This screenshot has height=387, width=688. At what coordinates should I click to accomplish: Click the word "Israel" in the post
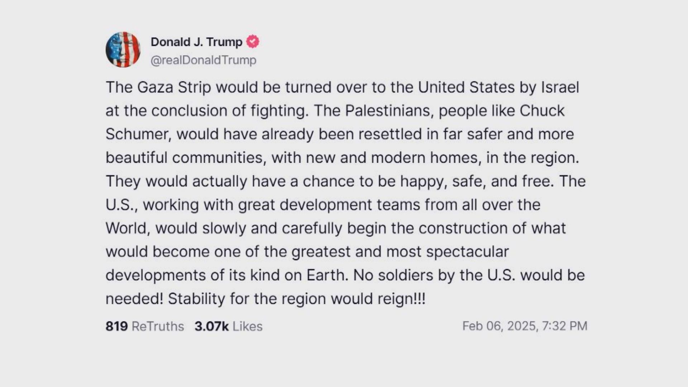click(x=560, y=87)
